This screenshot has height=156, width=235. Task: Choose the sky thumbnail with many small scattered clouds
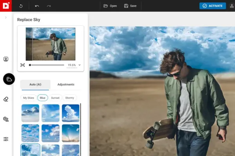pyautogui.click(x=30, y=133)
